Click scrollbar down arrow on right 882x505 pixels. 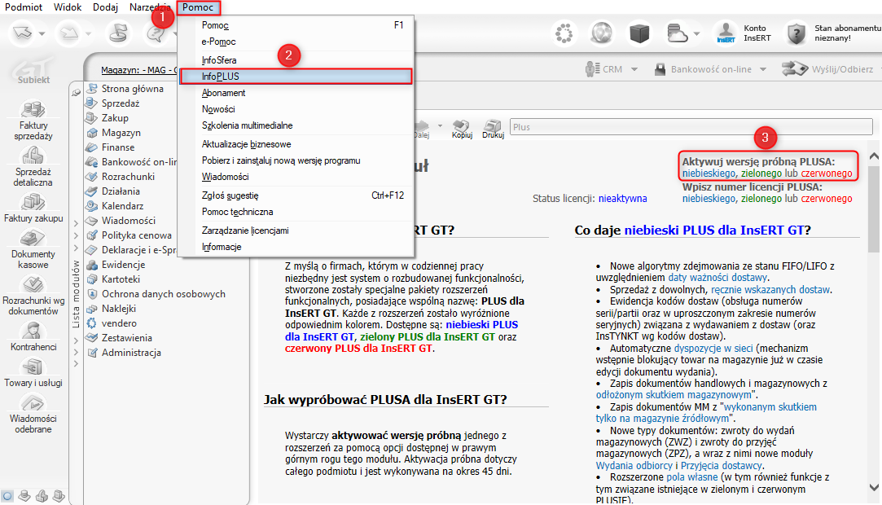click(x=874, y=487)
